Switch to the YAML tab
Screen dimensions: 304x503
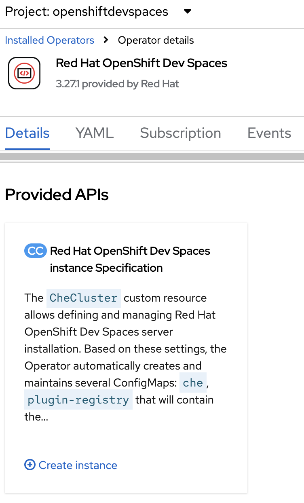(x=95, y=133)
